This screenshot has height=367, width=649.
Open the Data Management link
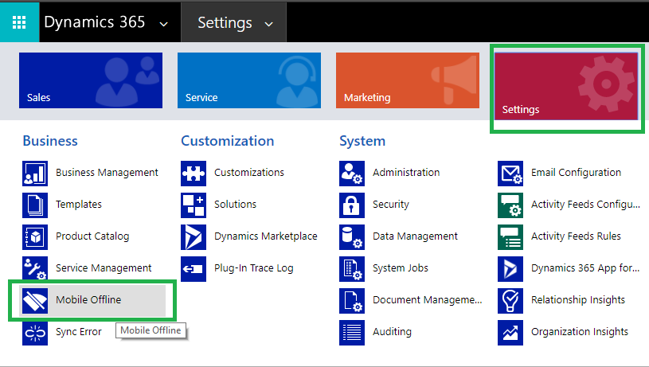click(x=415, y=236)
